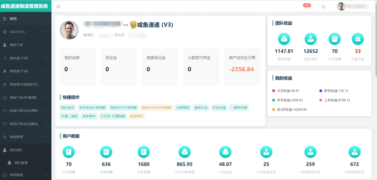Screen dimensions: 377x180
Task: Open the 专属二维码 quick action
Action: (69, 116)
